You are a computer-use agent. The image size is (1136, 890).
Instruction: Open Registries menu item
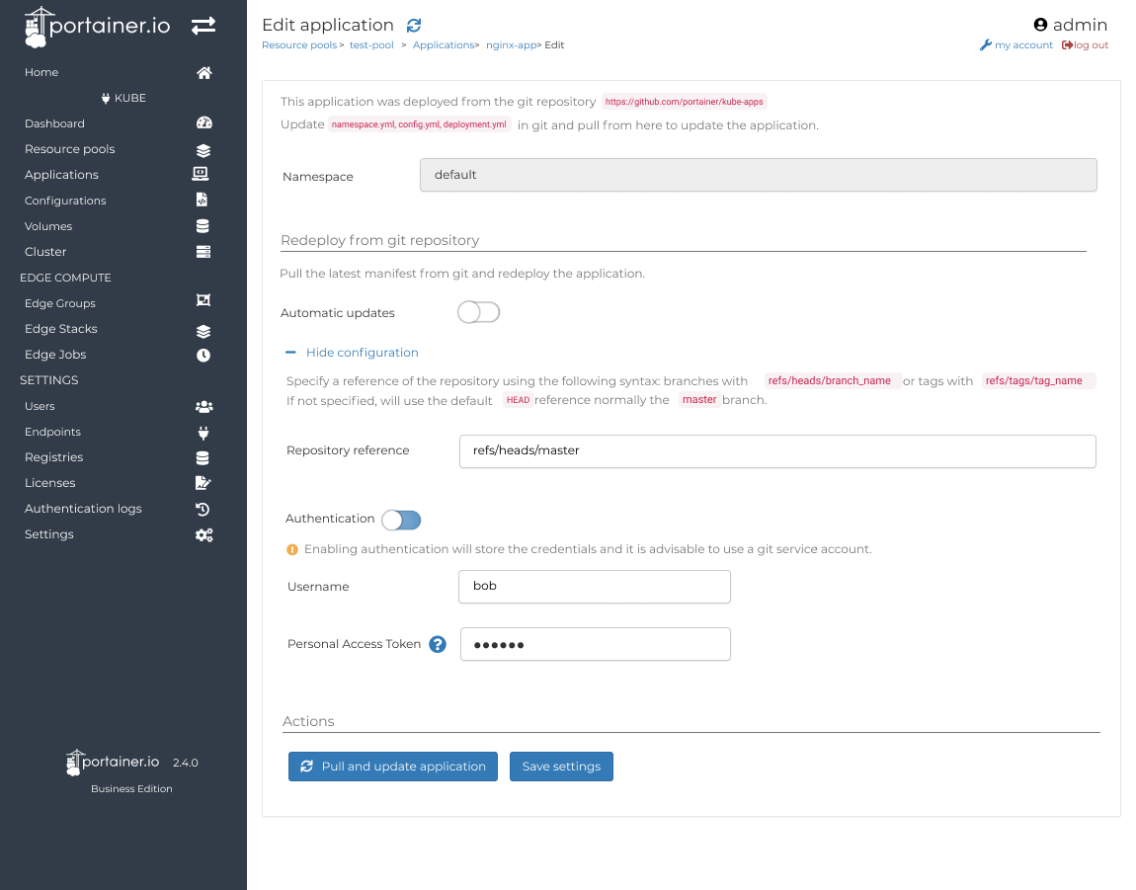53,457
